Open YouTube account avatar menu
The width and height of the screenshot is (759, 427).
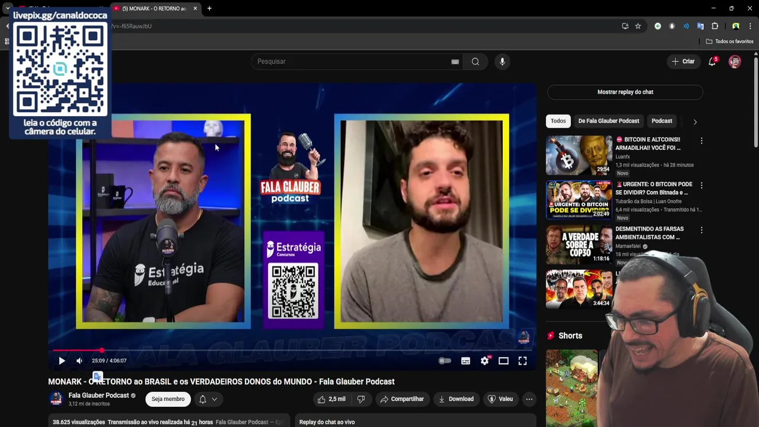[x=735, y=62]
